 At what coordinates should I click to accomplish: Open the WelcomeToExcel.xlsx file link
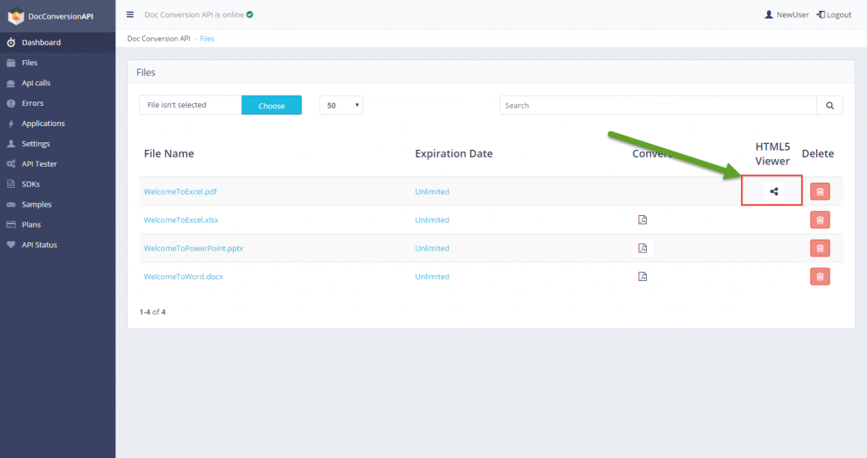pyautogui.click(x=181, y=219)
